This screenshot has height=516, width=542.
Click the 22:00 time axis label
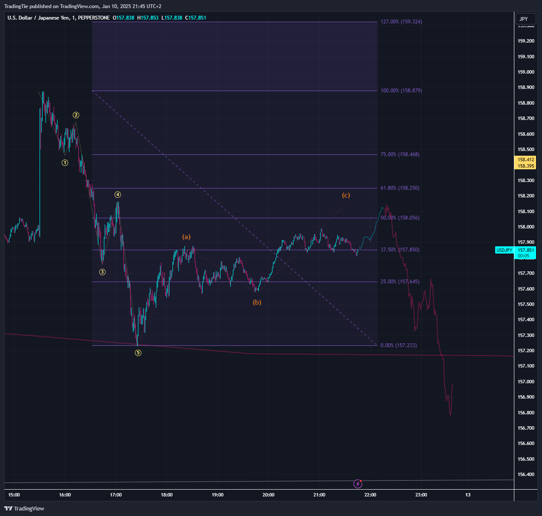370,495
